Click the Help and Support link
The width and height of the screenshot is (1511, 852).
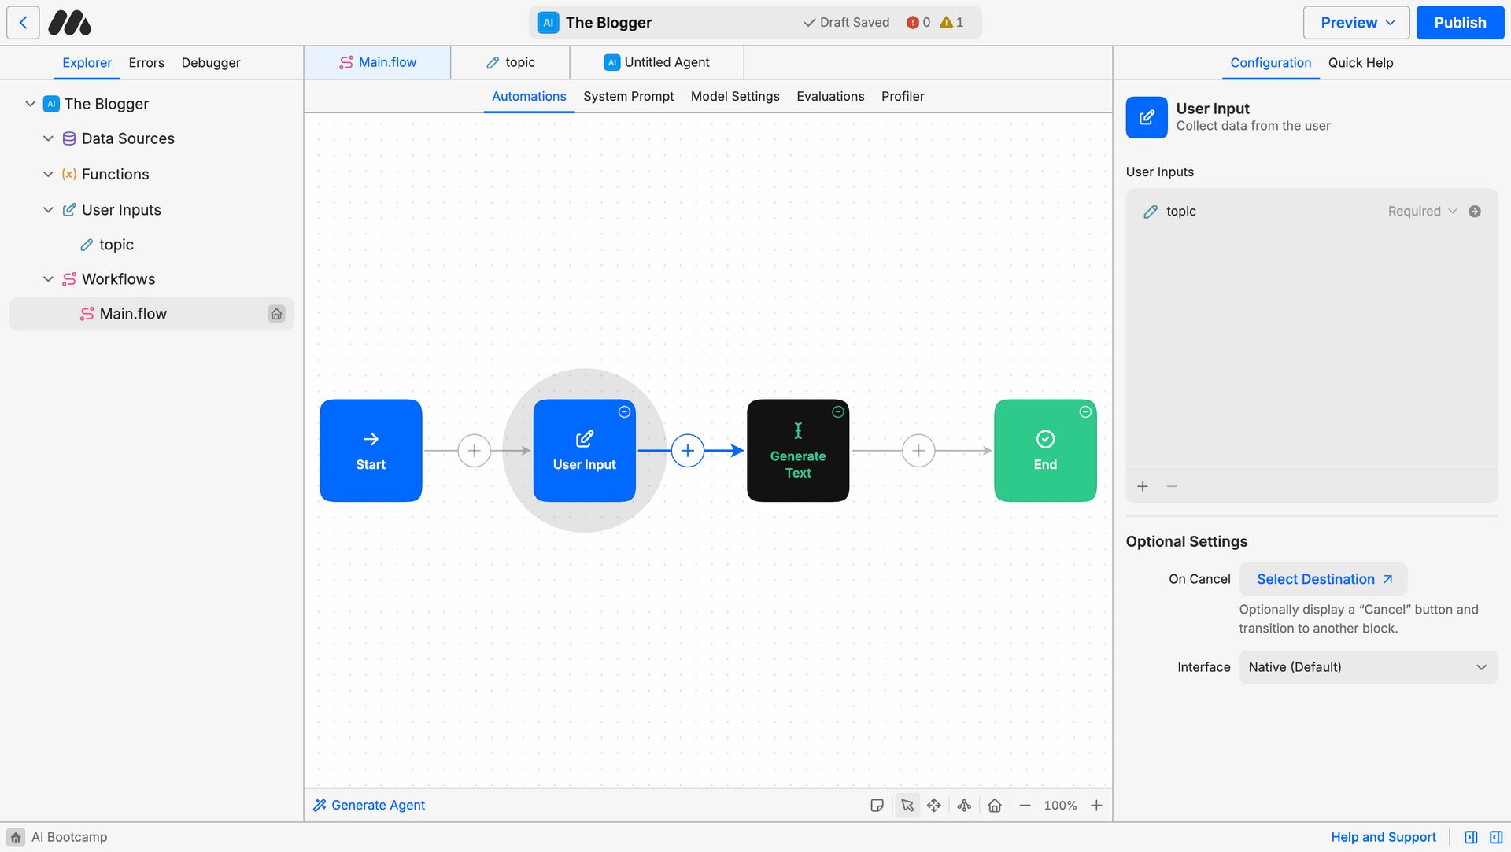1383,837
